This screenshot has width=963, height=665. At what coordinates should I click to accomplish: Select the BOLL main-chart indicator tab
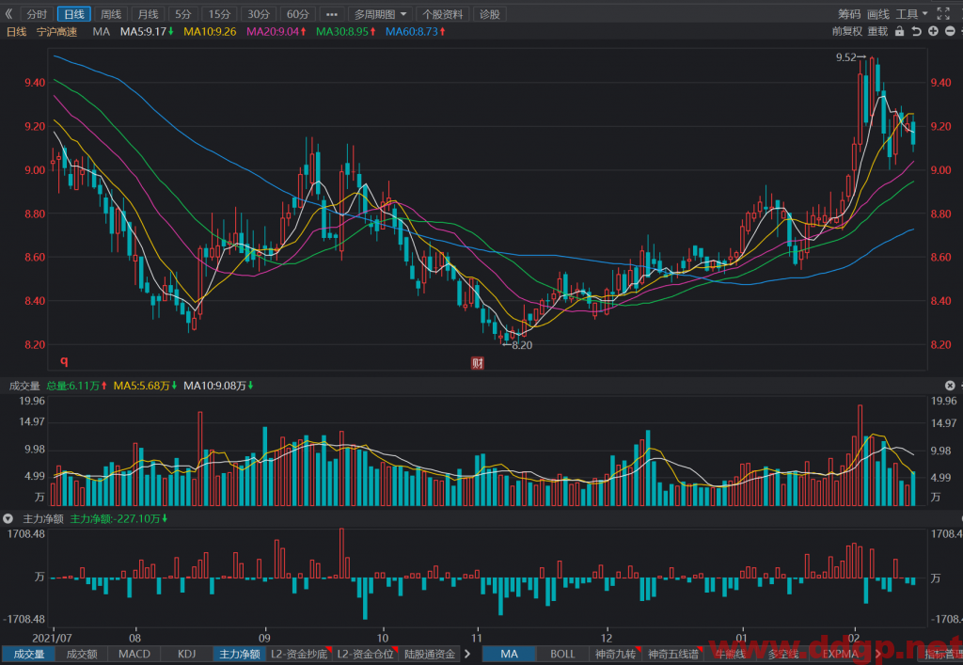(x=562, y=655)
